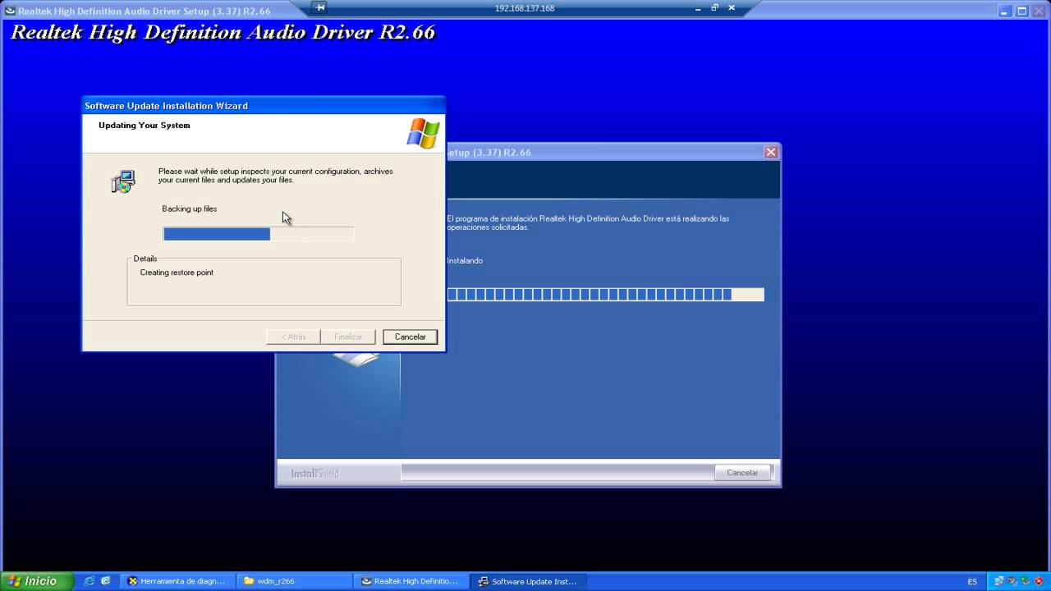Viewport: 1051px width, 591px height.
Task: Maximize the outer Realtek Setup window
Action: point(1022,11)
